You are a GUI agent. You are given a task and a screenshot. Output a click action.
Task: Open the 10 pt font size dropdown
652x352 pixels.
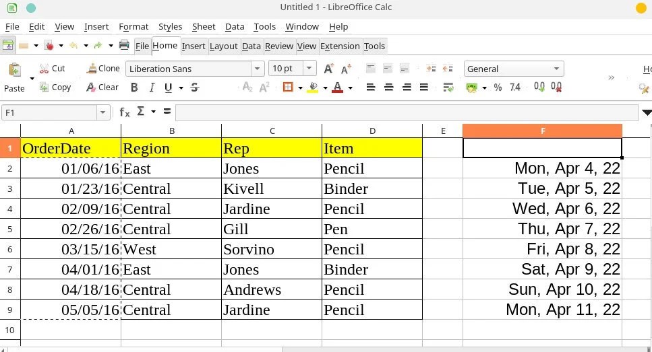click(309, 68)
